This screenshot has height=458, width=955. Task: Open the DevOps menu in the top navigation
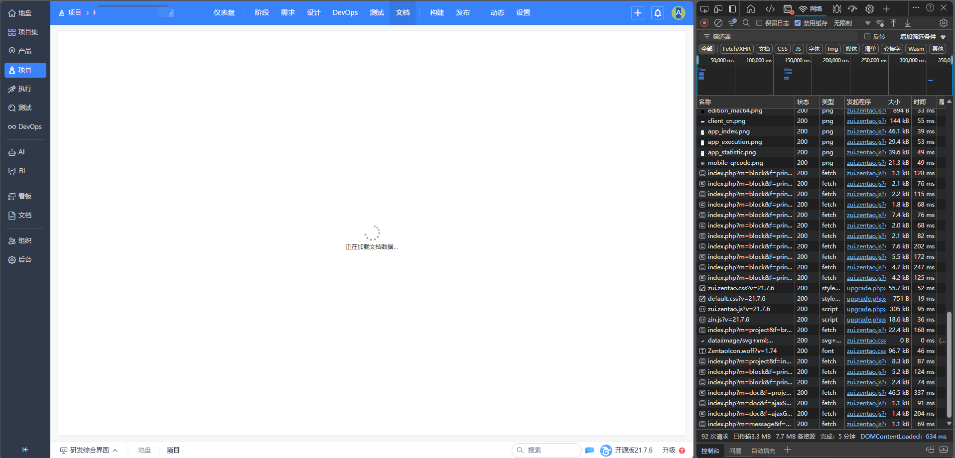coord(344,12)
